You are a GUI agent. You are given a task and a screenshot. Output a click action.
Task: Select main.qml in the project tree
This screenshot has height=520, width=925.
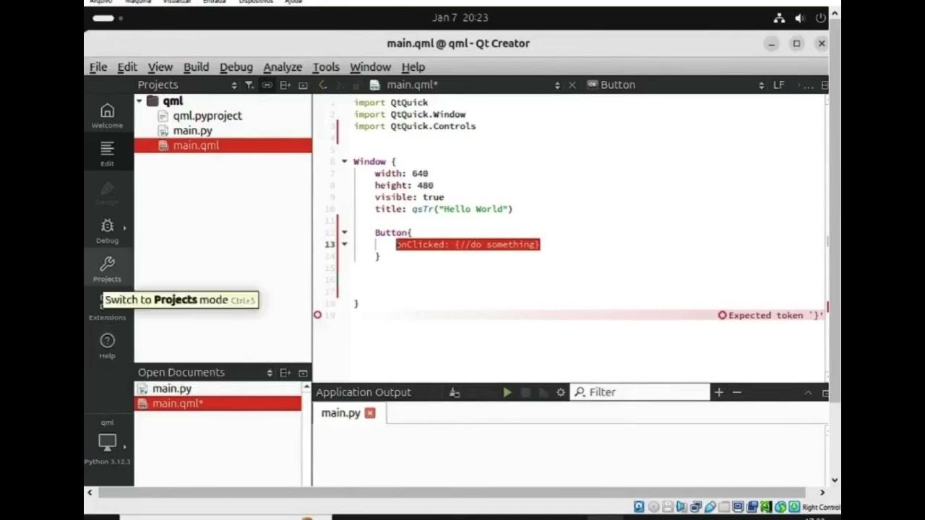[223, 145]
